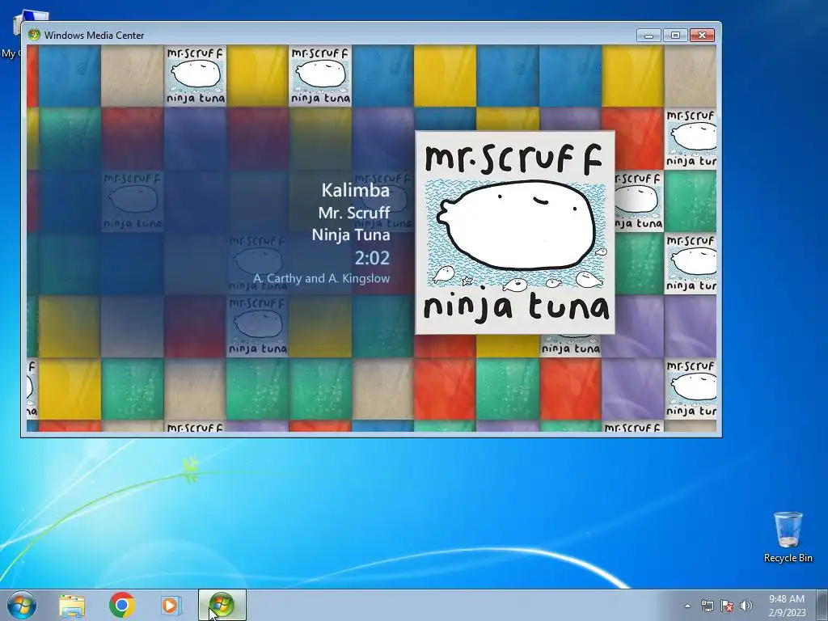Viewport: 828px width, 621px height.
Task: Open the Recycle Bin desktop icon
Action: [x=788, y=537]
